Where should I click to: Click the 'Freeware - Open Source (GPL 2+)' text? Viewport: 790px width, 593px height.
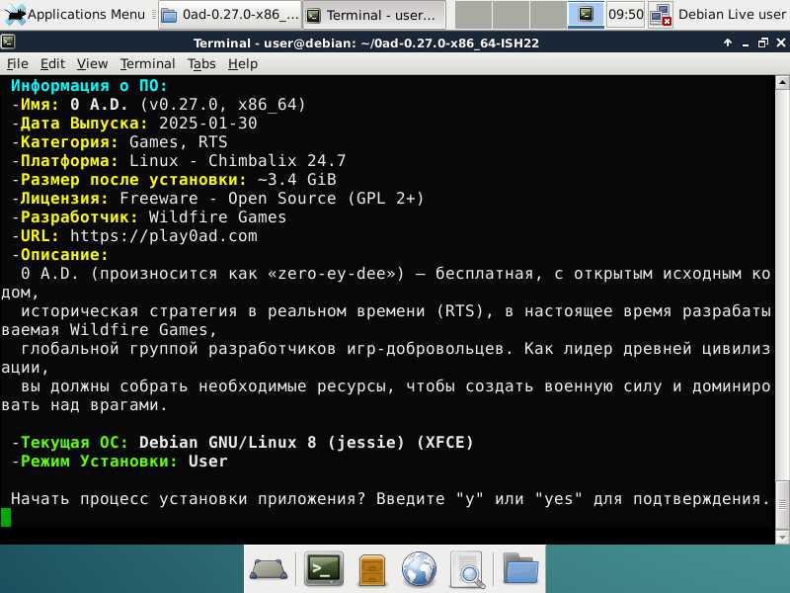pyautogui.click(x=273, y=199)
